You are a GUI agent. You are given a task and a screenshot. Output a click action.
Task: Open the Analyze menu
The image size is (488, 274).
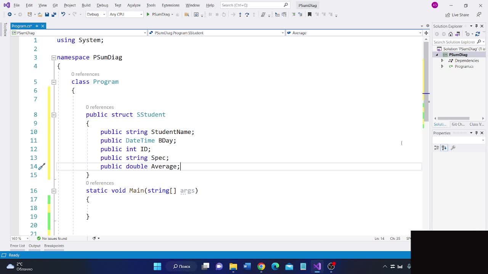[x=134, y=5]
